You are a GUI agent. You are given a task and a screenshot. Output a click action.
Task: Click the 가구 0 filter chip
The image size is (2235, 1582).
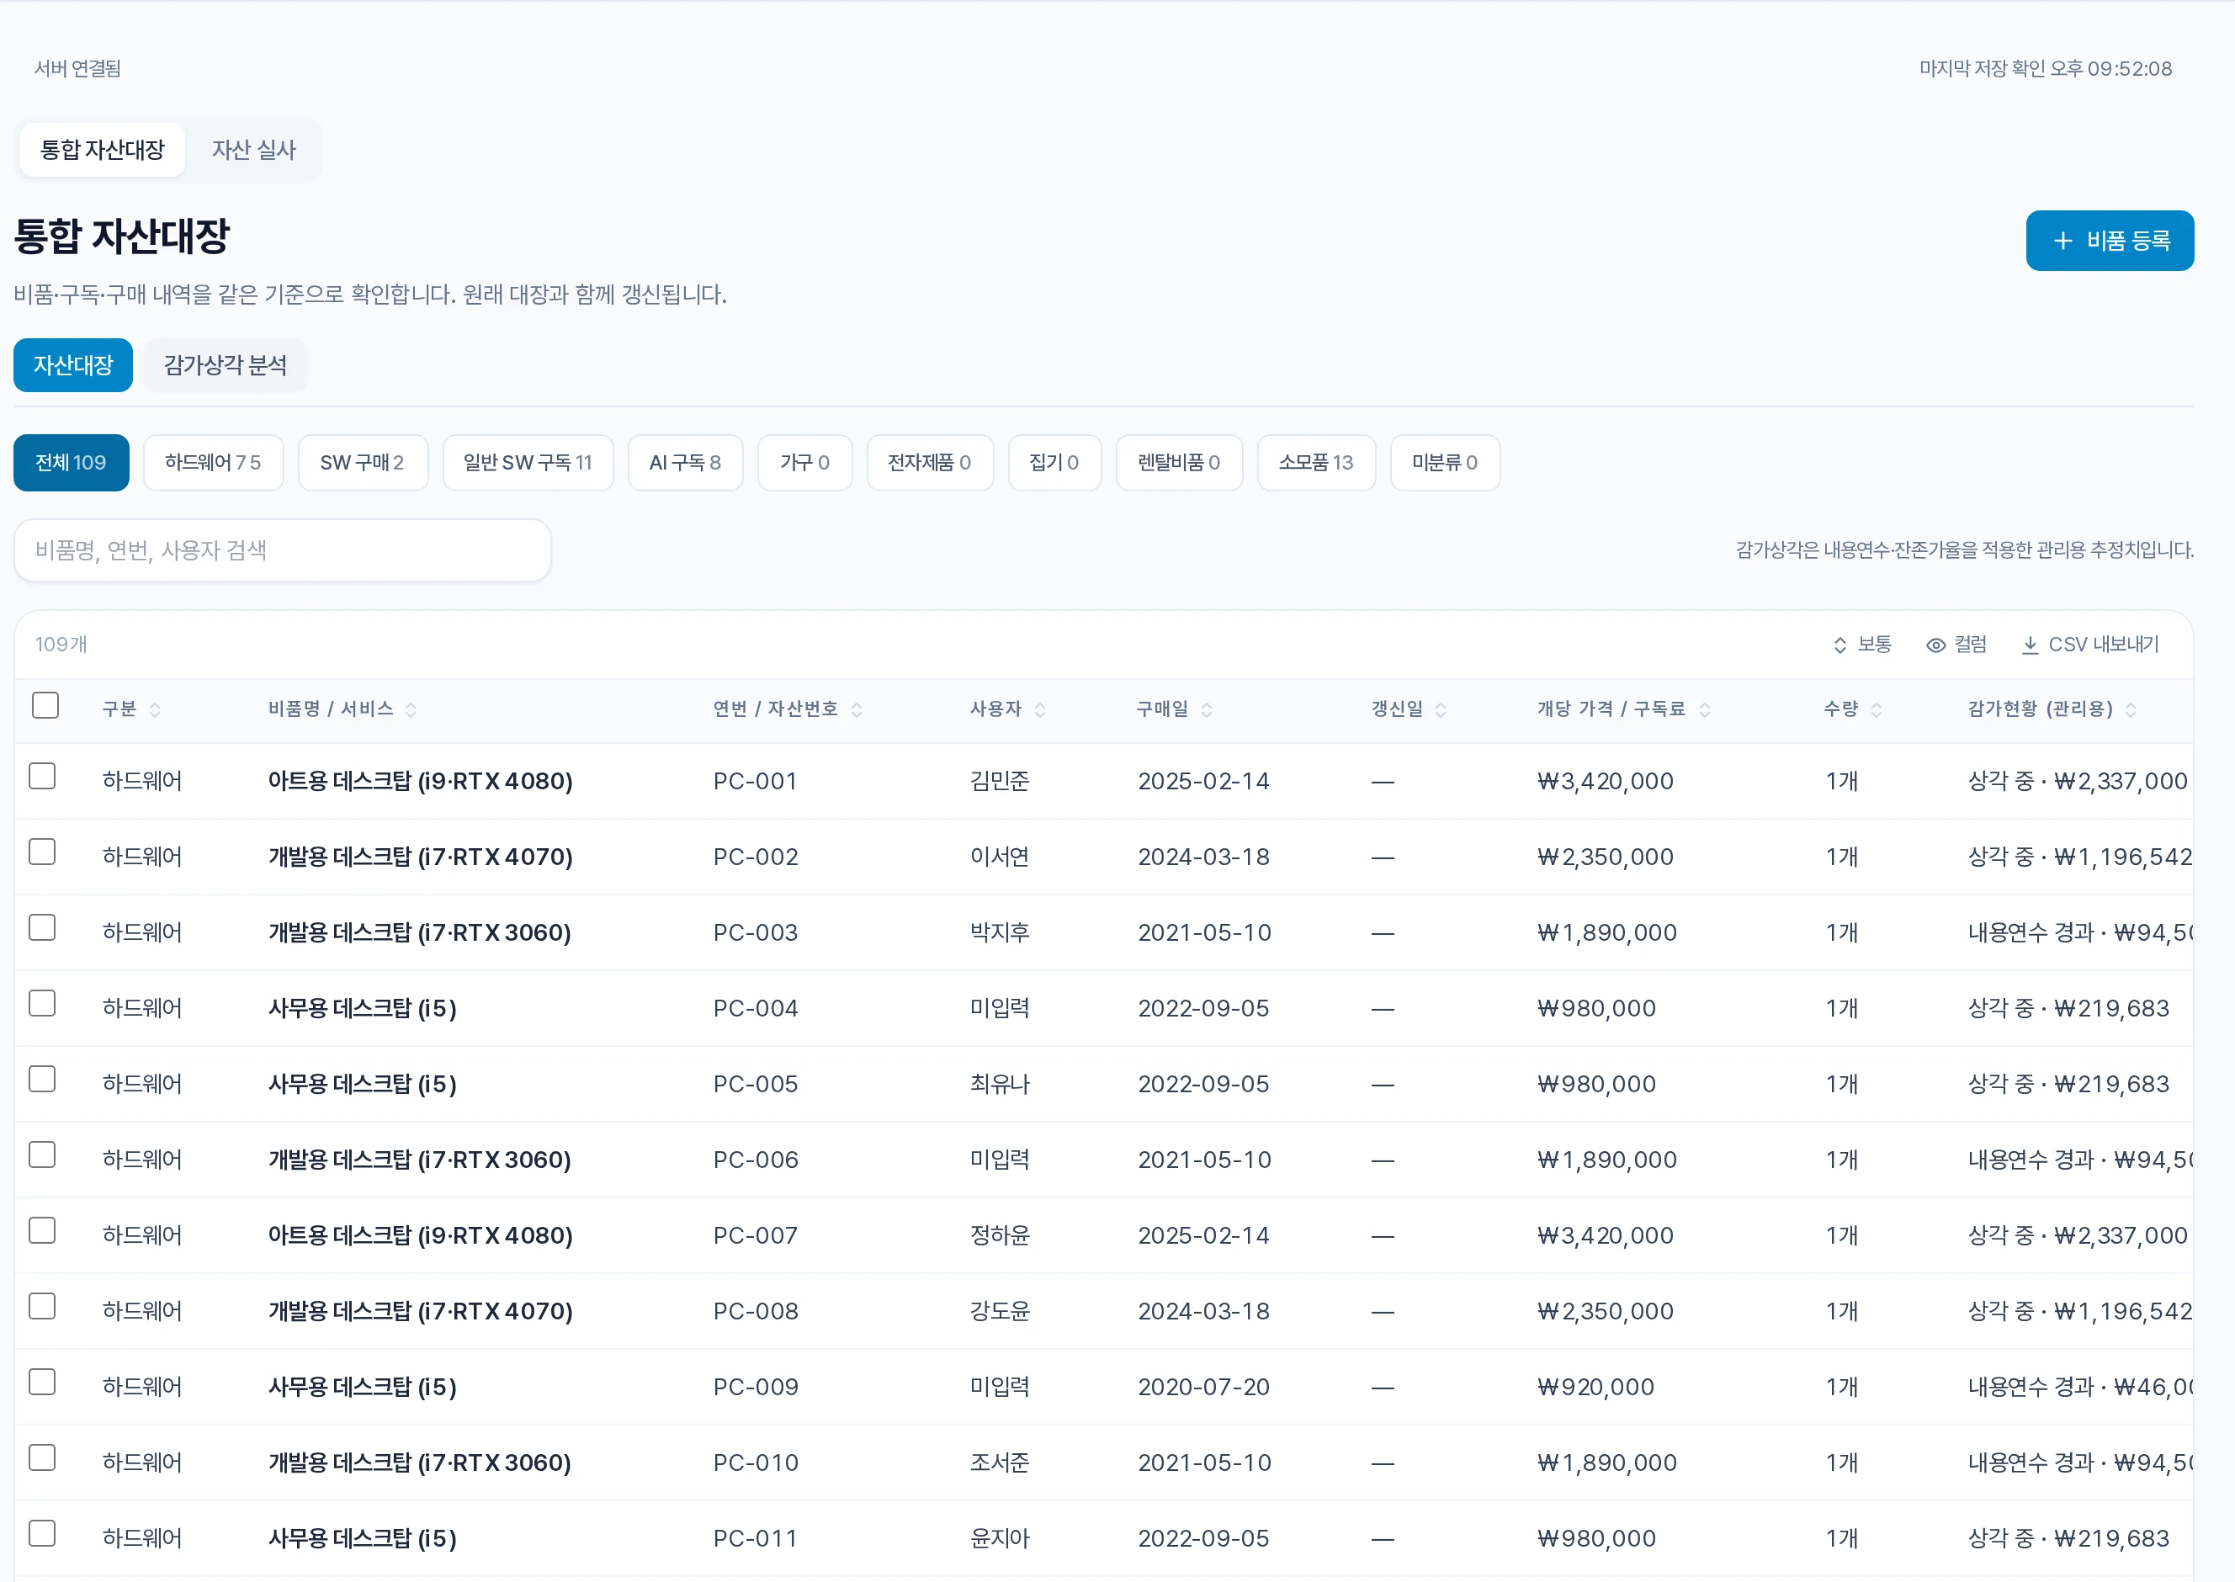(x=804, y=463)
